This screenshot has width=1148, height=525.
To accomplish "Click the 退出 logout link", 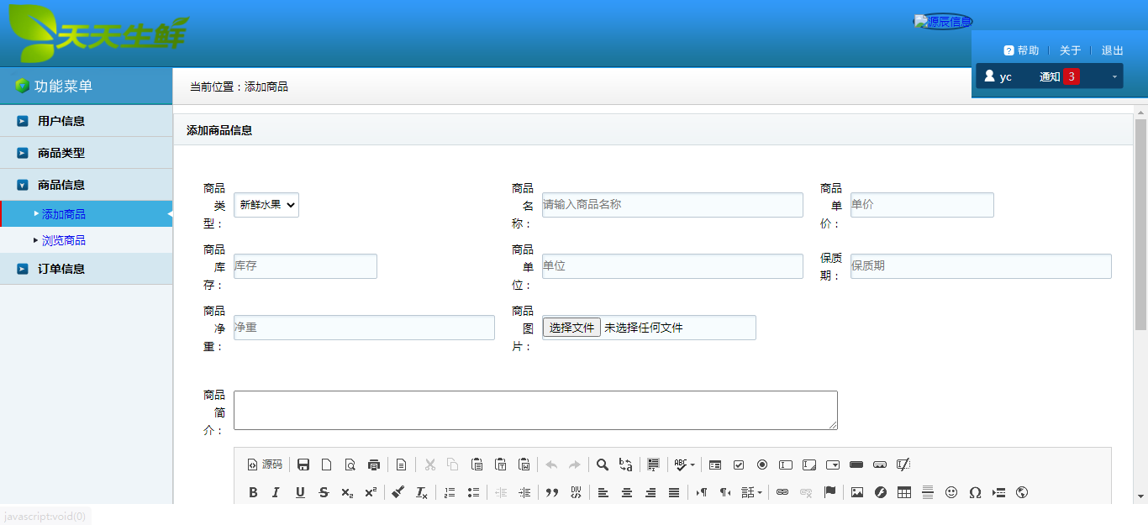I will tap(1112, 50).
